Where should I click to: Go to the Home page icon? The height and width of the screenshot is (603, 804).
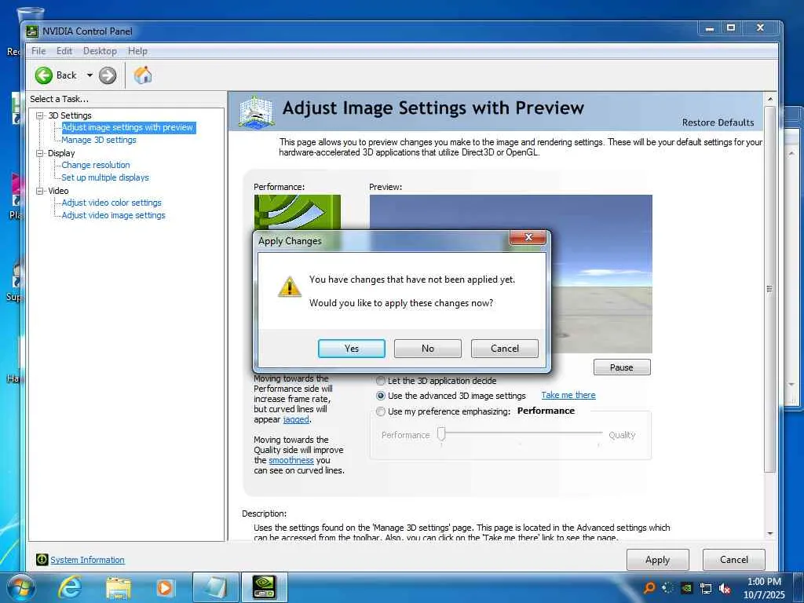coord(143,75)
